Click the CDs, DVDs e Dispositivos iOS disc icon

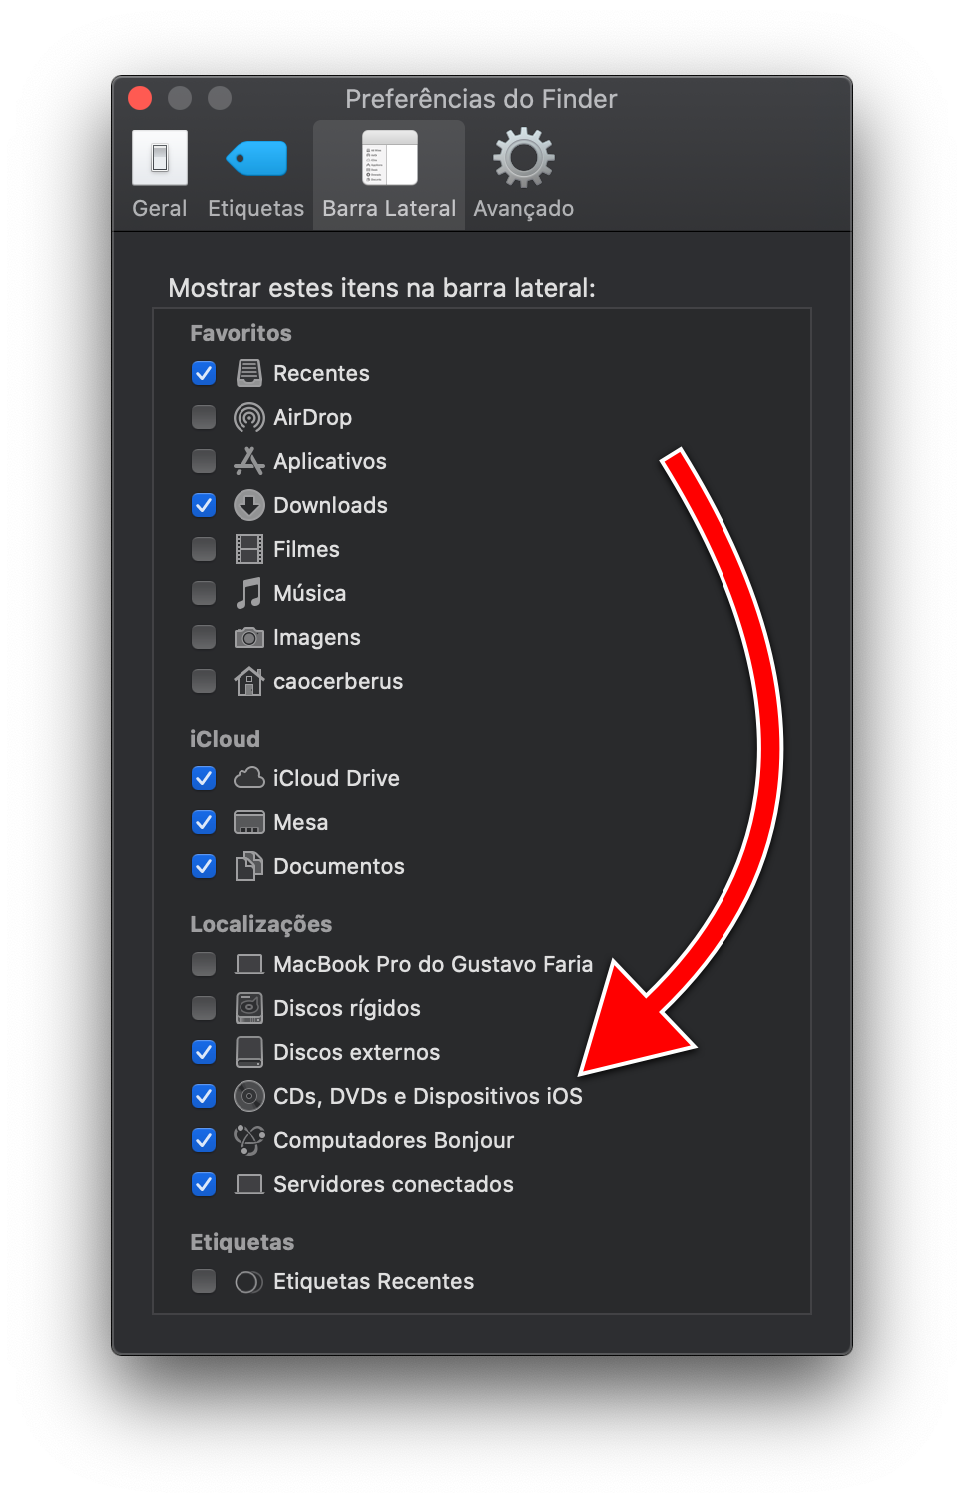(x=248, y=1096)
